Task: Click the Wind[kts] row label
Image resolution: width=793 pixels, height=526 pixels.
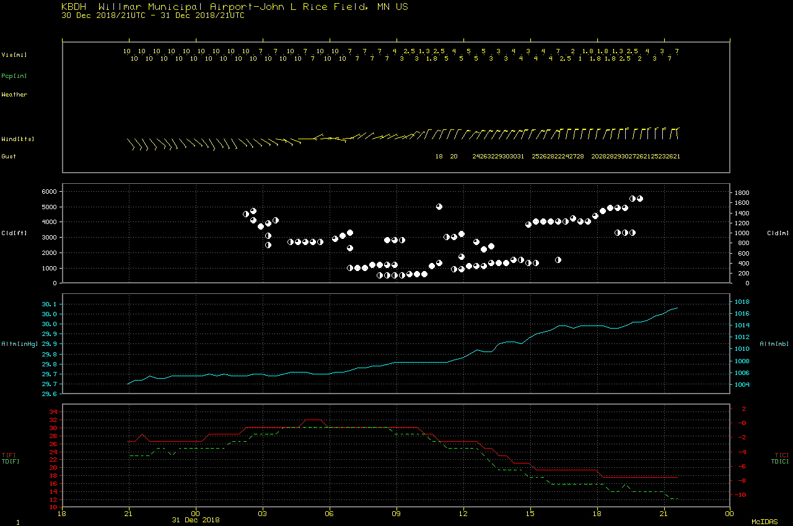Action: click(17, 139)
